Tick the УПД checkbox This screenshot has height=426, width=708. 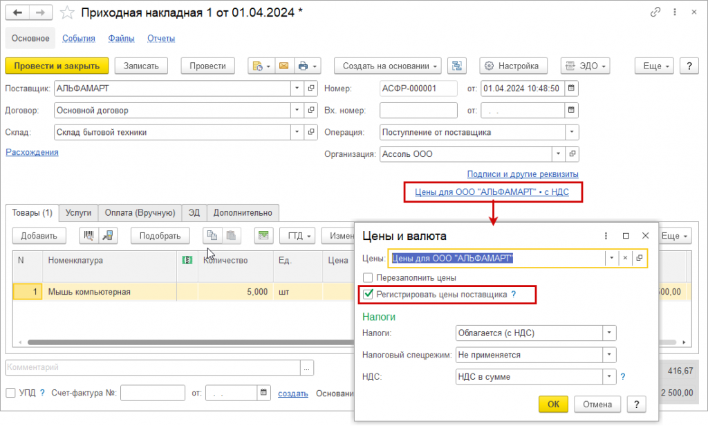10,393
